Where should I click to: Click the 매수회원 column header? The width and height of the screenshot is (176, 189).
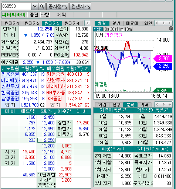pyautogui.click(x=55, y=69)
